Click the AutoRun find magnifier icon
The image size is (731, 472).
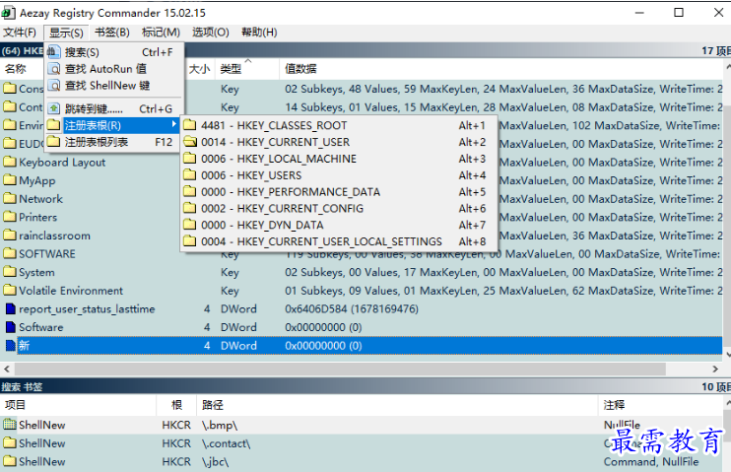pos(54,69)
